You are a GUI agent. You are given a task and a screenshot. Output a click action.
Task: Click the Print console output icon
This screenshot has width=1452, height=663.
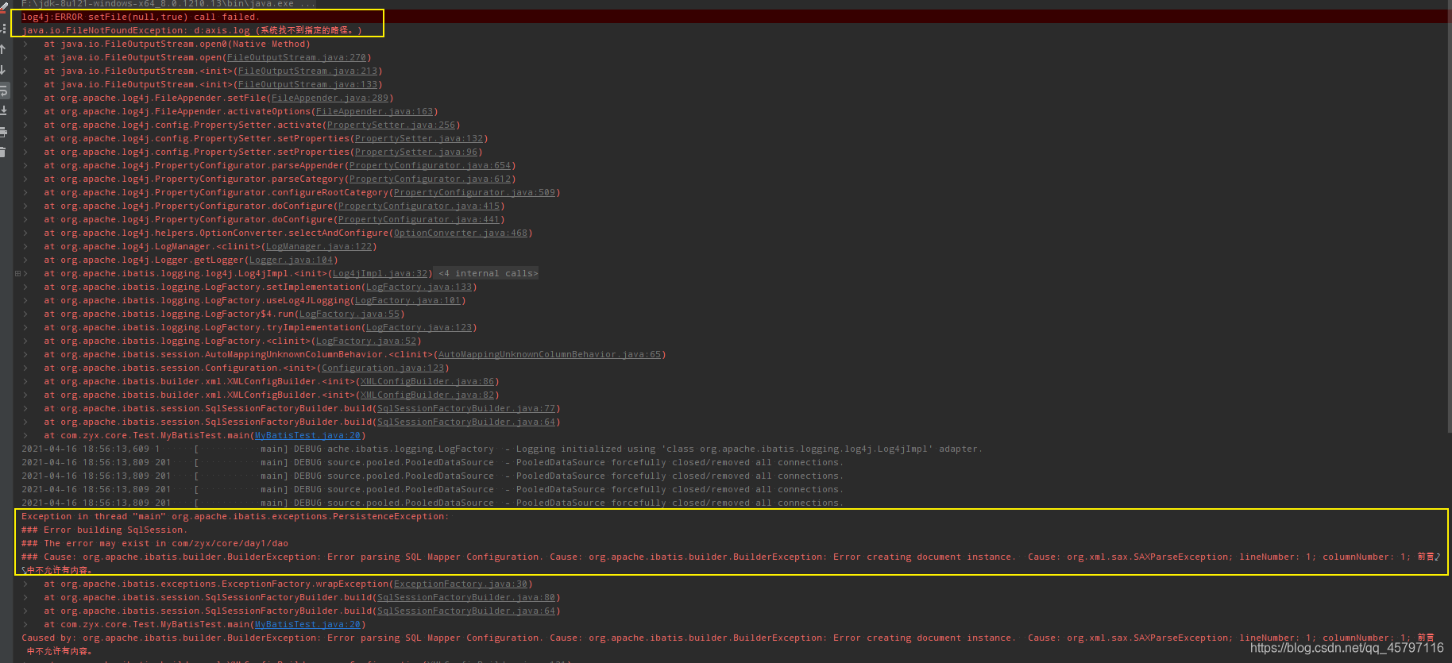pyautogui.click(x=3, y=132)
